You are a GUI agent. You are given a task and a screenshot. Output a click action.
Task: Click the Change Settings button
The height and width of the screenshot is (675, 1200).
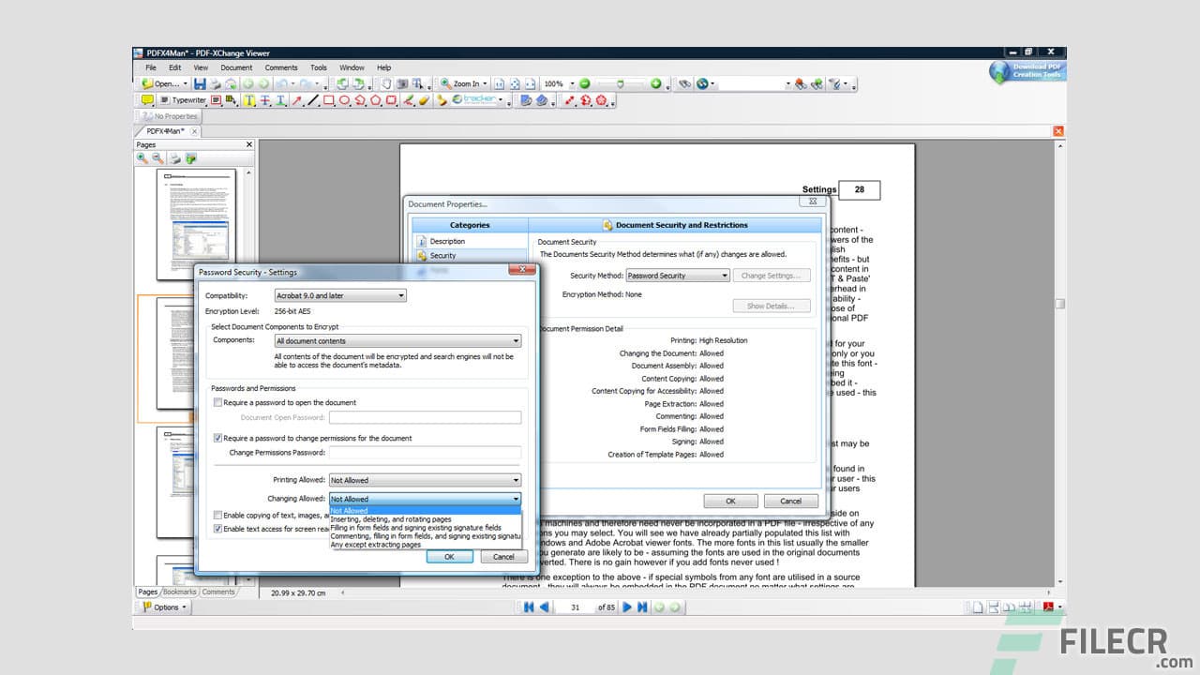coord(771,275)
